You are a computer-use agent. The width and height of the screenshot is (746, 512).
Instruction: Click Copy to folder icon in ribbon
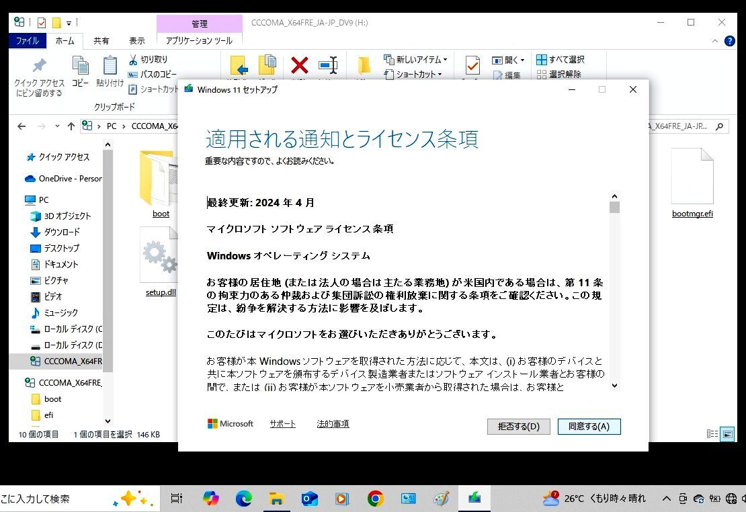(x=267, y=66)
